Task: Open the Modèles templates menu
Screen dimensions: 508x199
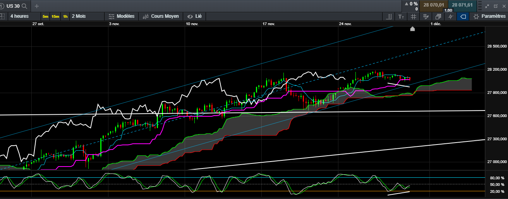Action: tap(122, 16)
